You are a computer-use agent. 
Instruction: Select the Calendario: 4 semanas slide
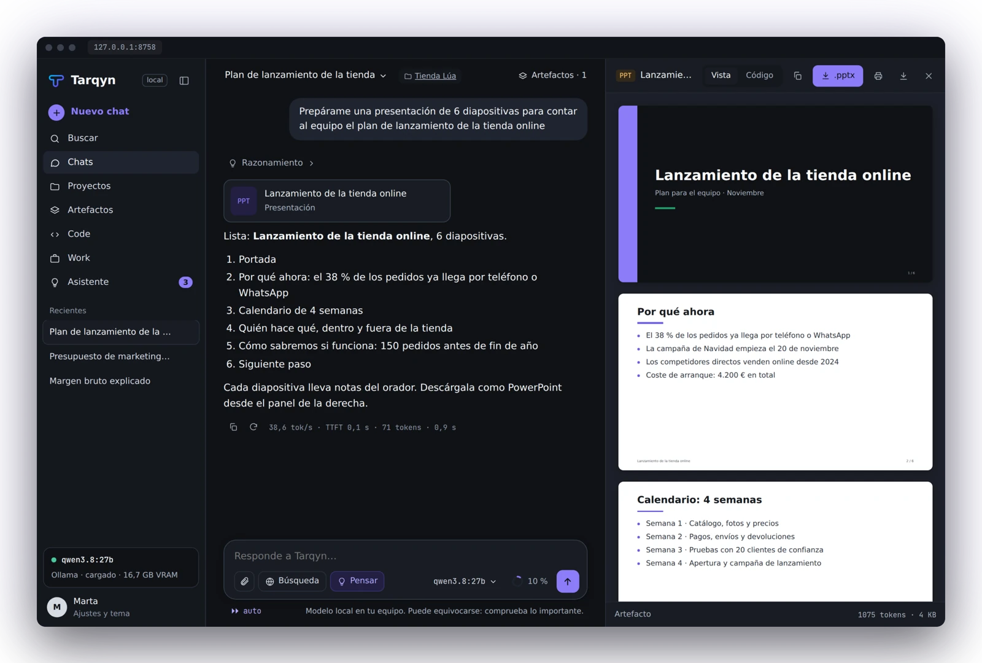775,541
